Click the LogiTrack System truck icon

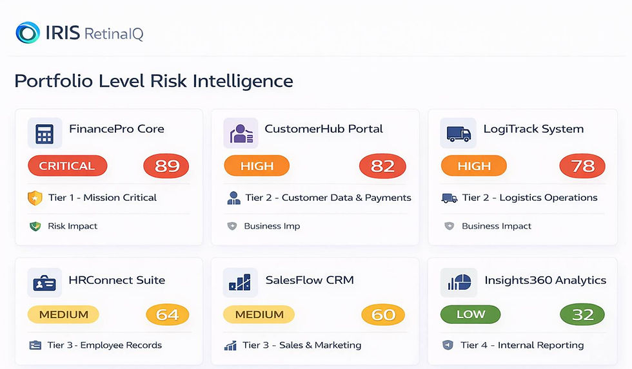[x=458, y=133]
